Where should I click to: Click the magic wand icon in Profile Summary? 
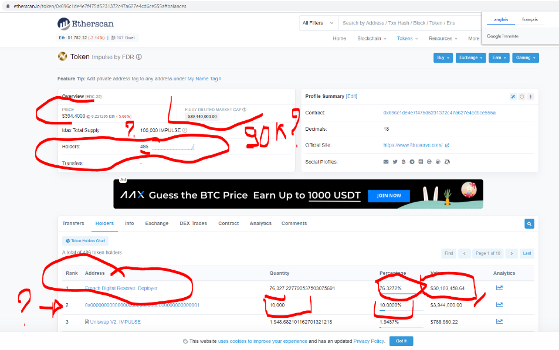(513, 97)
